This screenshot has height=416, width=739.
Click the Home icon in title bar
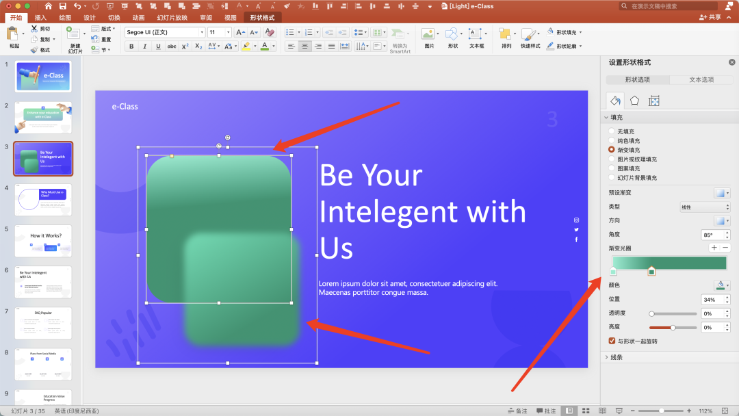tap(48, 6)
